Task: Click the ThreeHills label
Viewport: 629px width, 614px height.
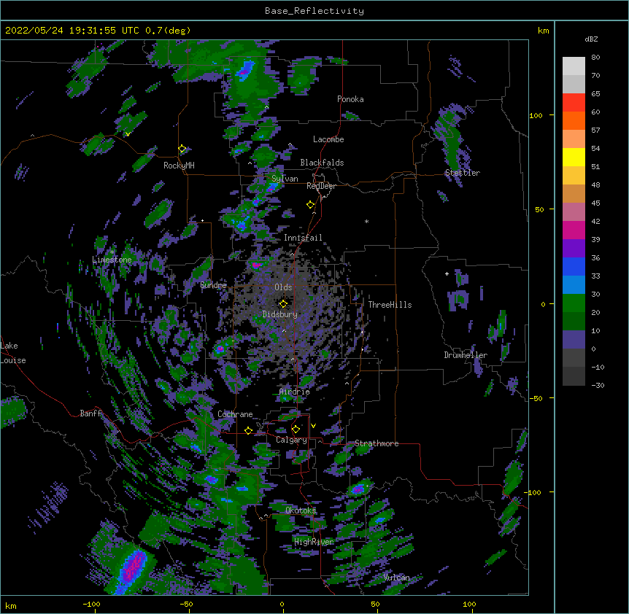Action: [x=390, y=305]
